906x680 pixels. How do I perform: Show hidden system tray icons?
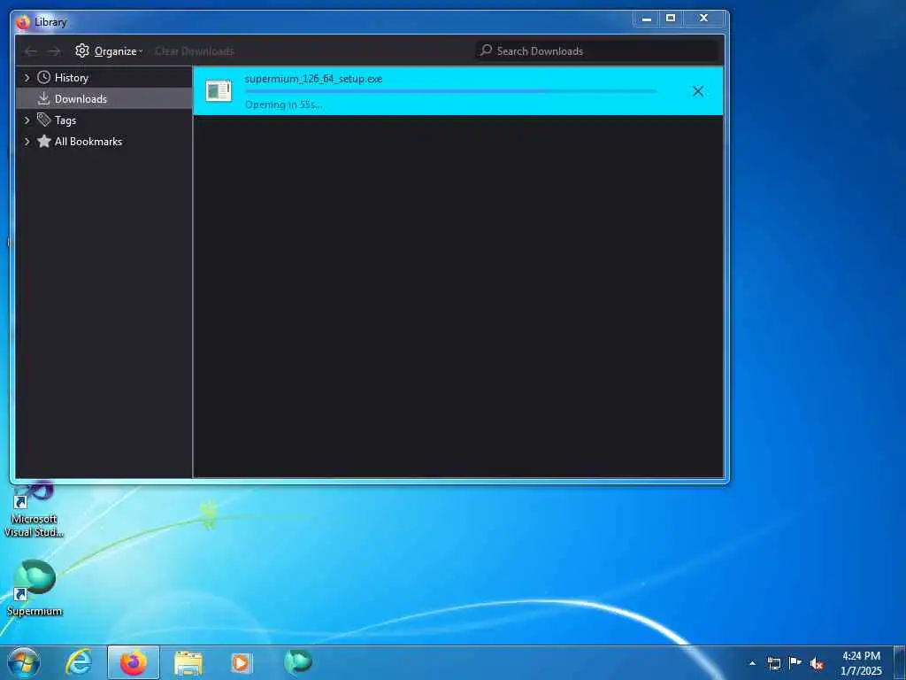752,663
